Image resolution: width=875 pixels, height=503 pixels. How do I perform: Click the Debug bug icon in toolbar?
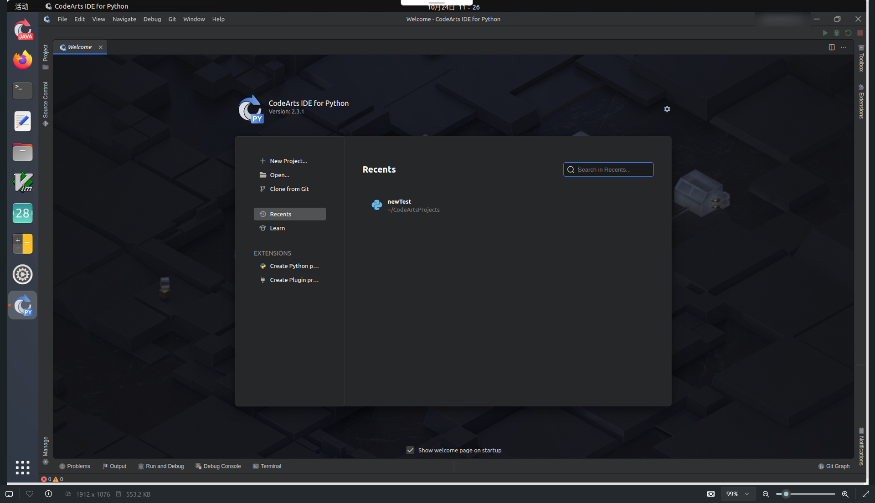coord(837,33)
